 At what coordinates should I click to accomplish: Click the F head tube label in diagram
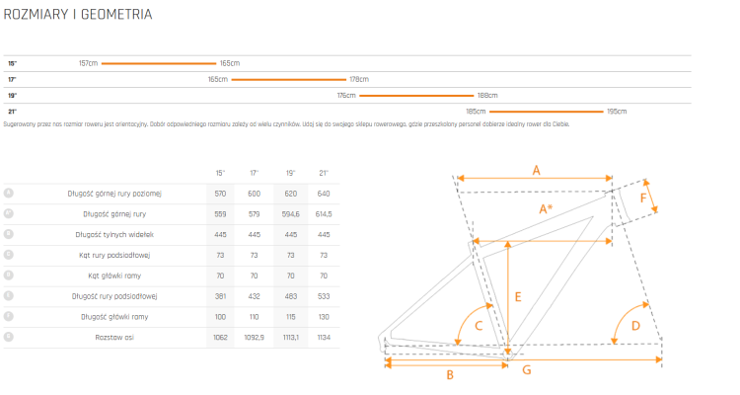642,197
